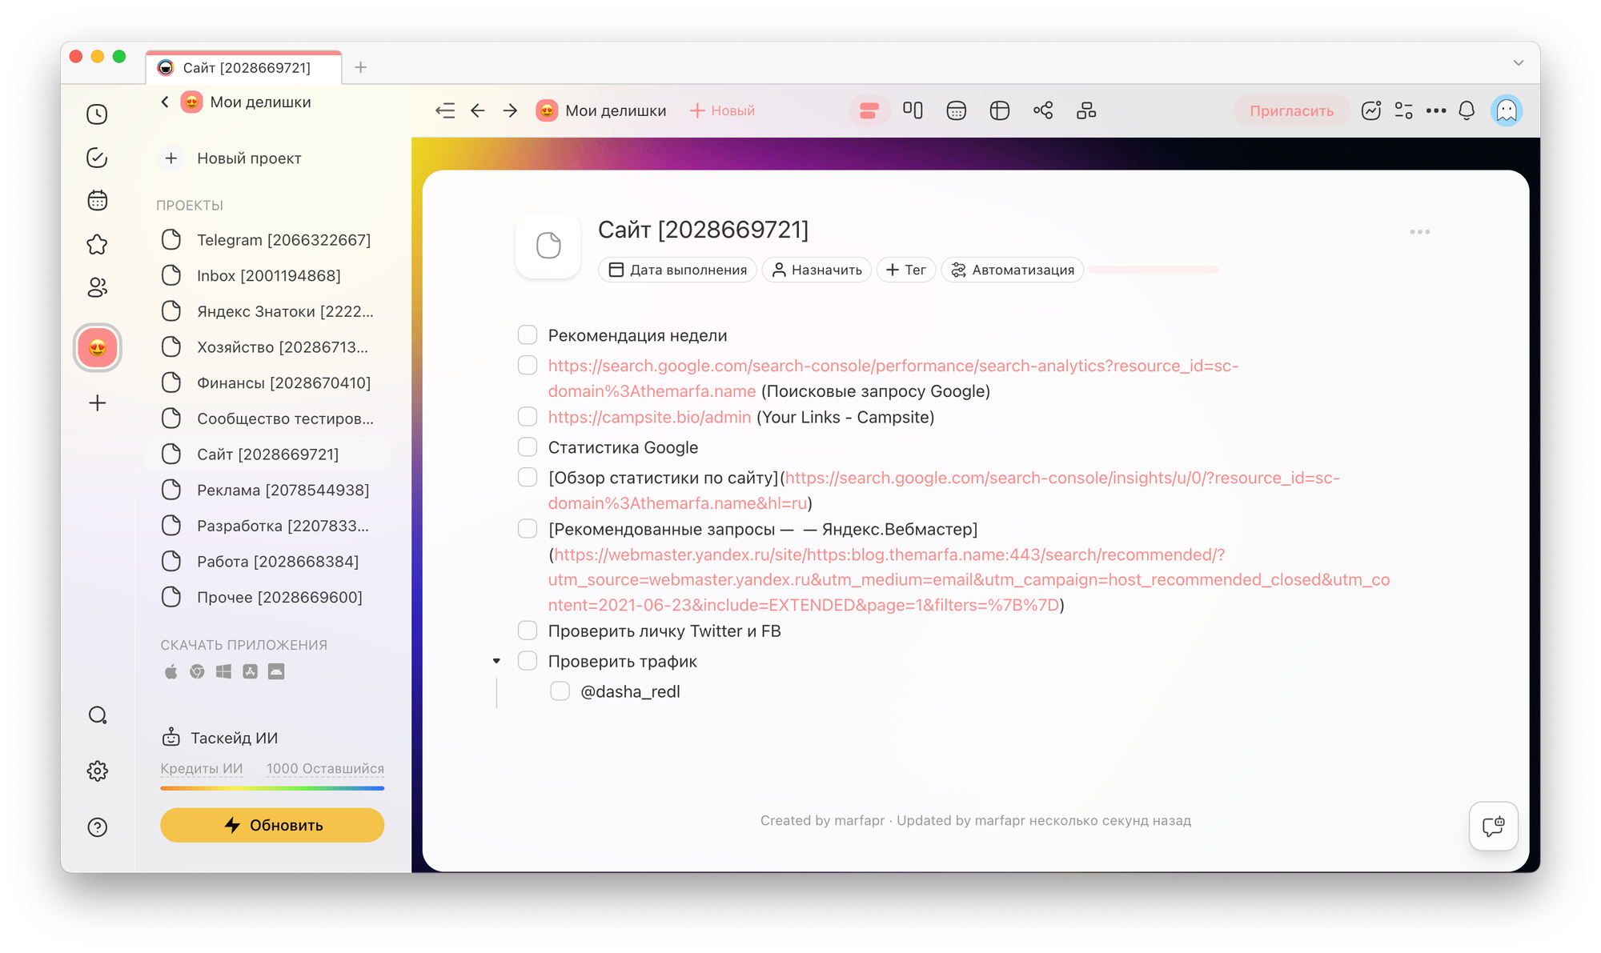Switch to mind map view icon
This screenshot has width=1601, height=953.
1043,110
